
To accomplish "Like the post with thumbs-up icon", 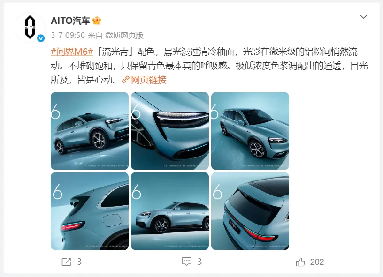I will pyautogui.click(x=300, y=262).
